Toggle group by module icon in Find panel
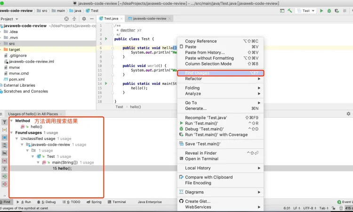 [5, 138]
